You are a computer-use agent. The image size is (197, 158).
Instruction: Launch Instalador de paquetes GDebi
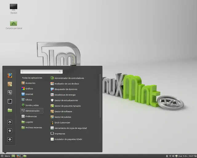point(66,139)
